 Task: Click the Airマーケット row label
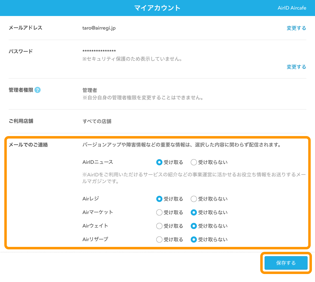tap(98, 212)
